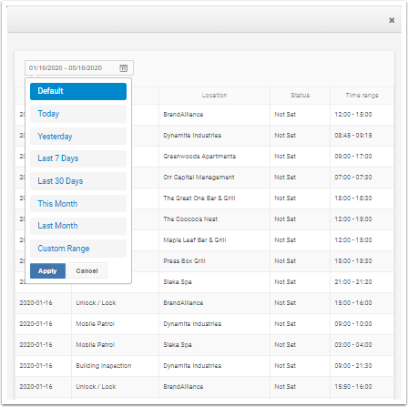Close the dialog with the X icon
The height and width of the screenshot is (407, 408).
392,20
